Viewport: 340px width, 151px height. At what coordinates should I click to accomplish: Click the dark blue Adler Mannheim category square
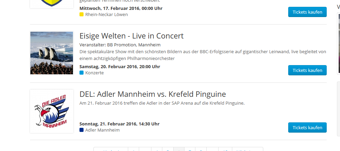[82, 130]
